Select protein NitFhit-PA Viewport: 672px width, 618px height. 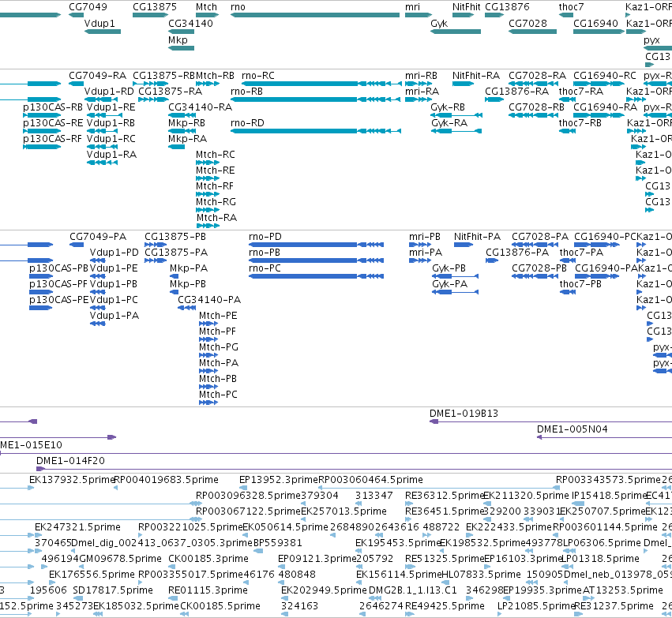pyautogui.click(x=464, y=245)
